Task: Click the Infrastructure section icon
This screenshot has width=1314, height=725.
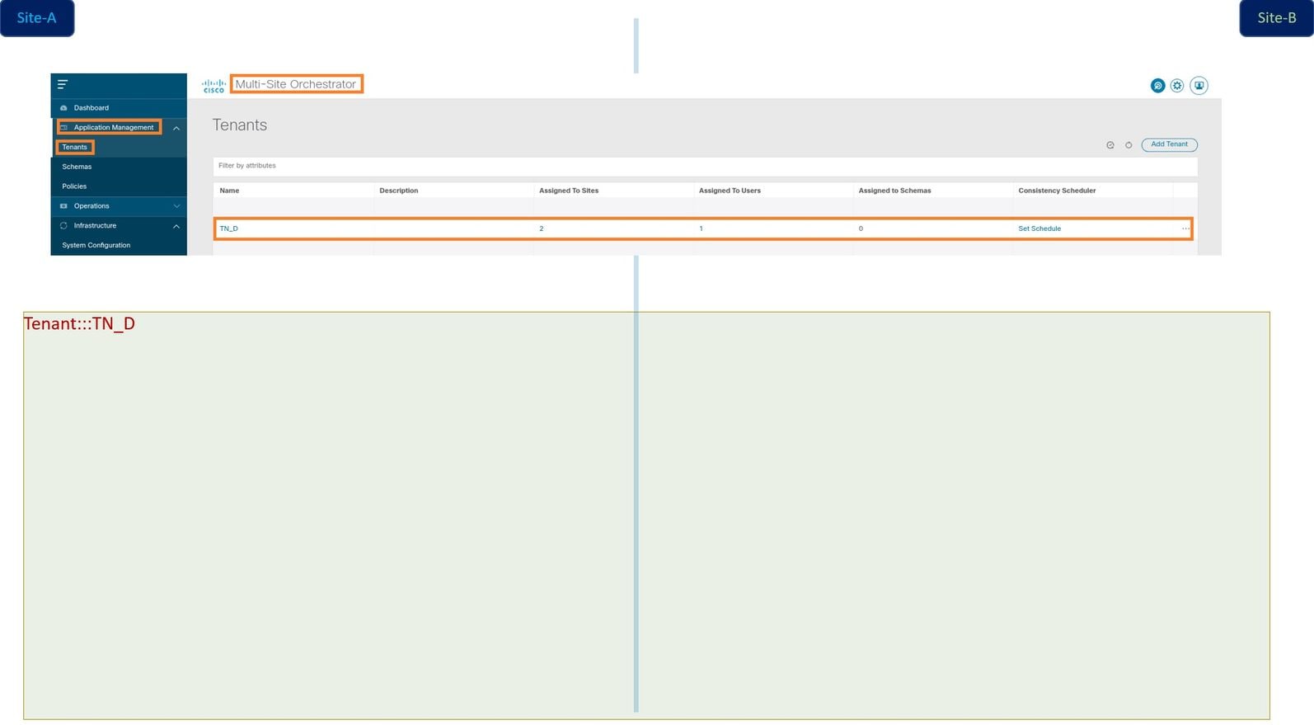Action: pos(63,226)
